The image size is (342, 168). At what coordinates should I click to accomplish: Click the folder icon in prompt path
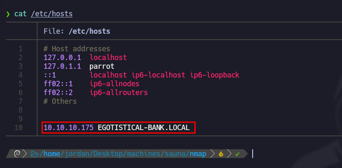[35, 154]
